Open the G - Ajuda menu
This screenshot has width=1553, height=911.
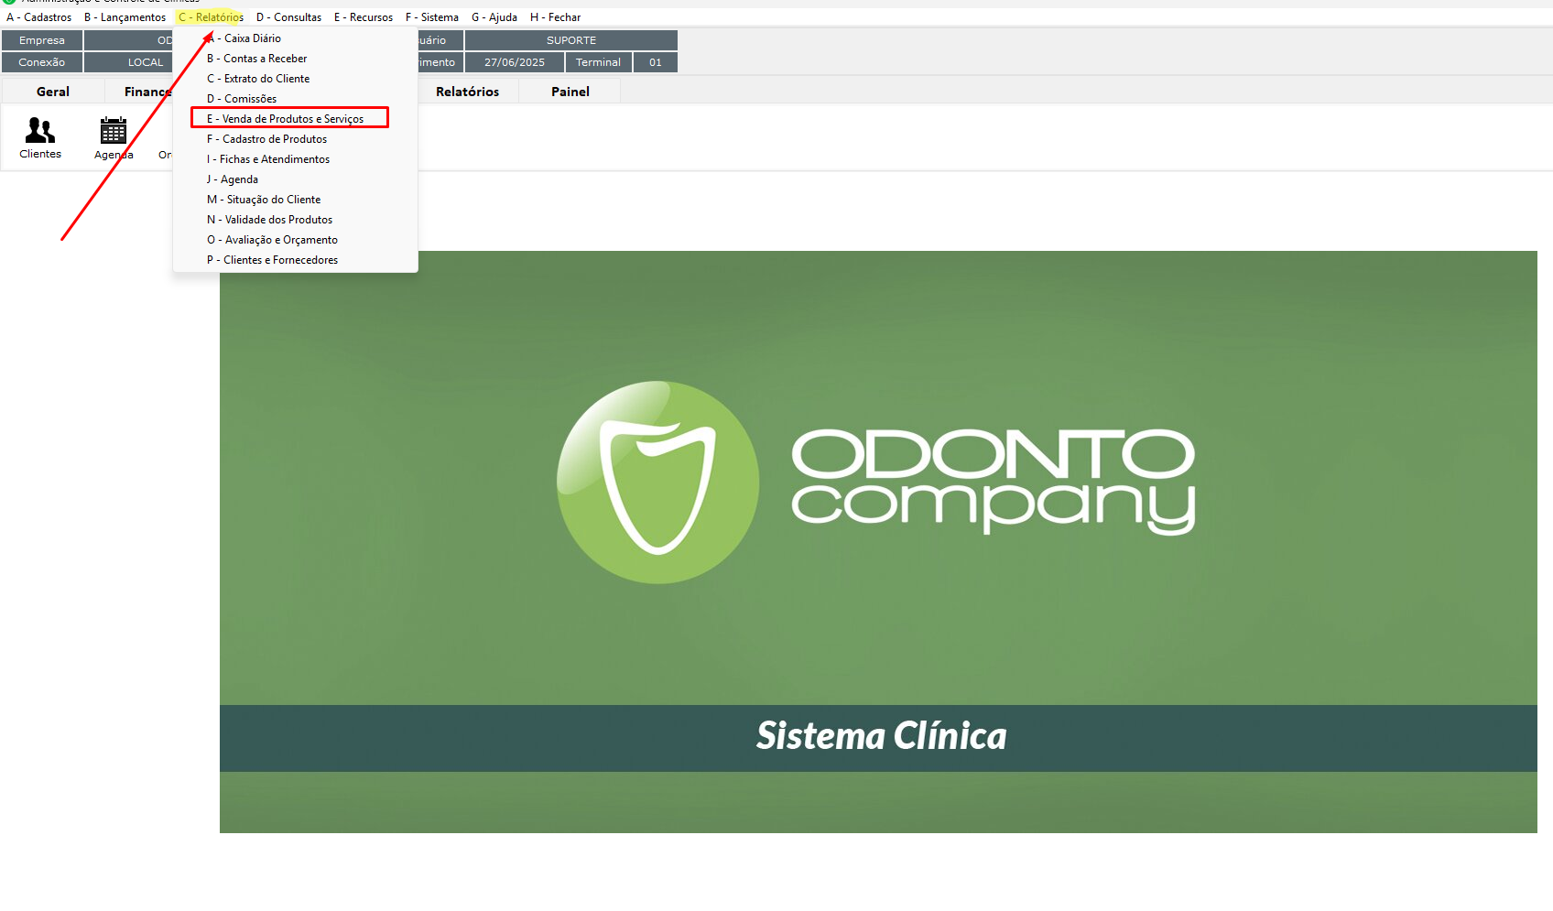[x=494, y=17]
